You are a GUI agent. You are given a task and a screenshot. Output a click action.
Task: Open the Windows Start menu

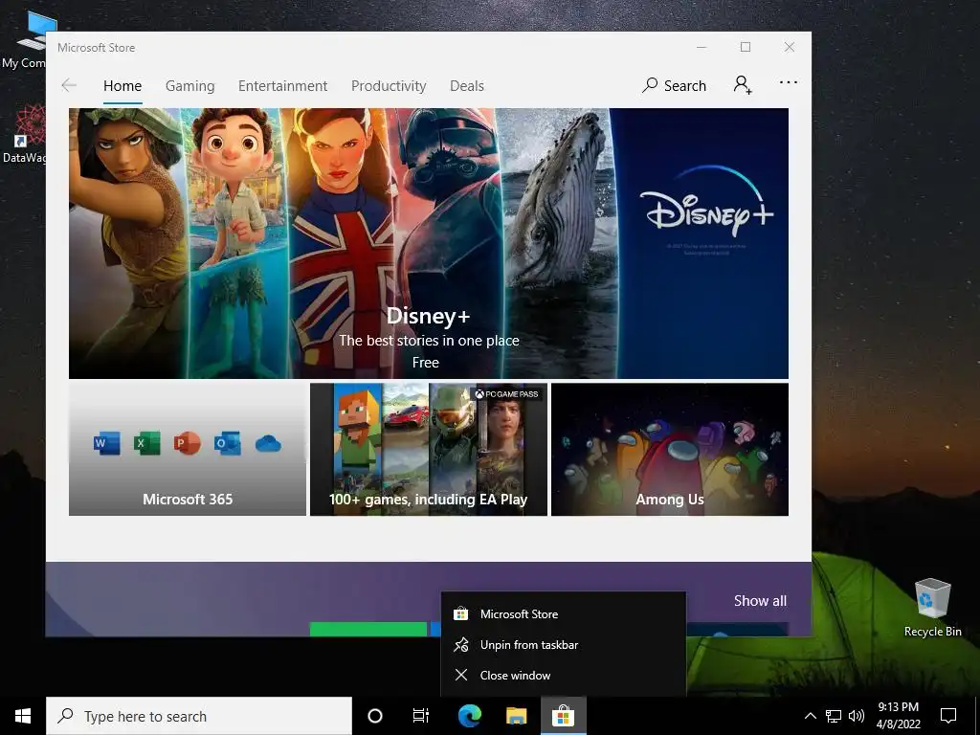point(23,716)
